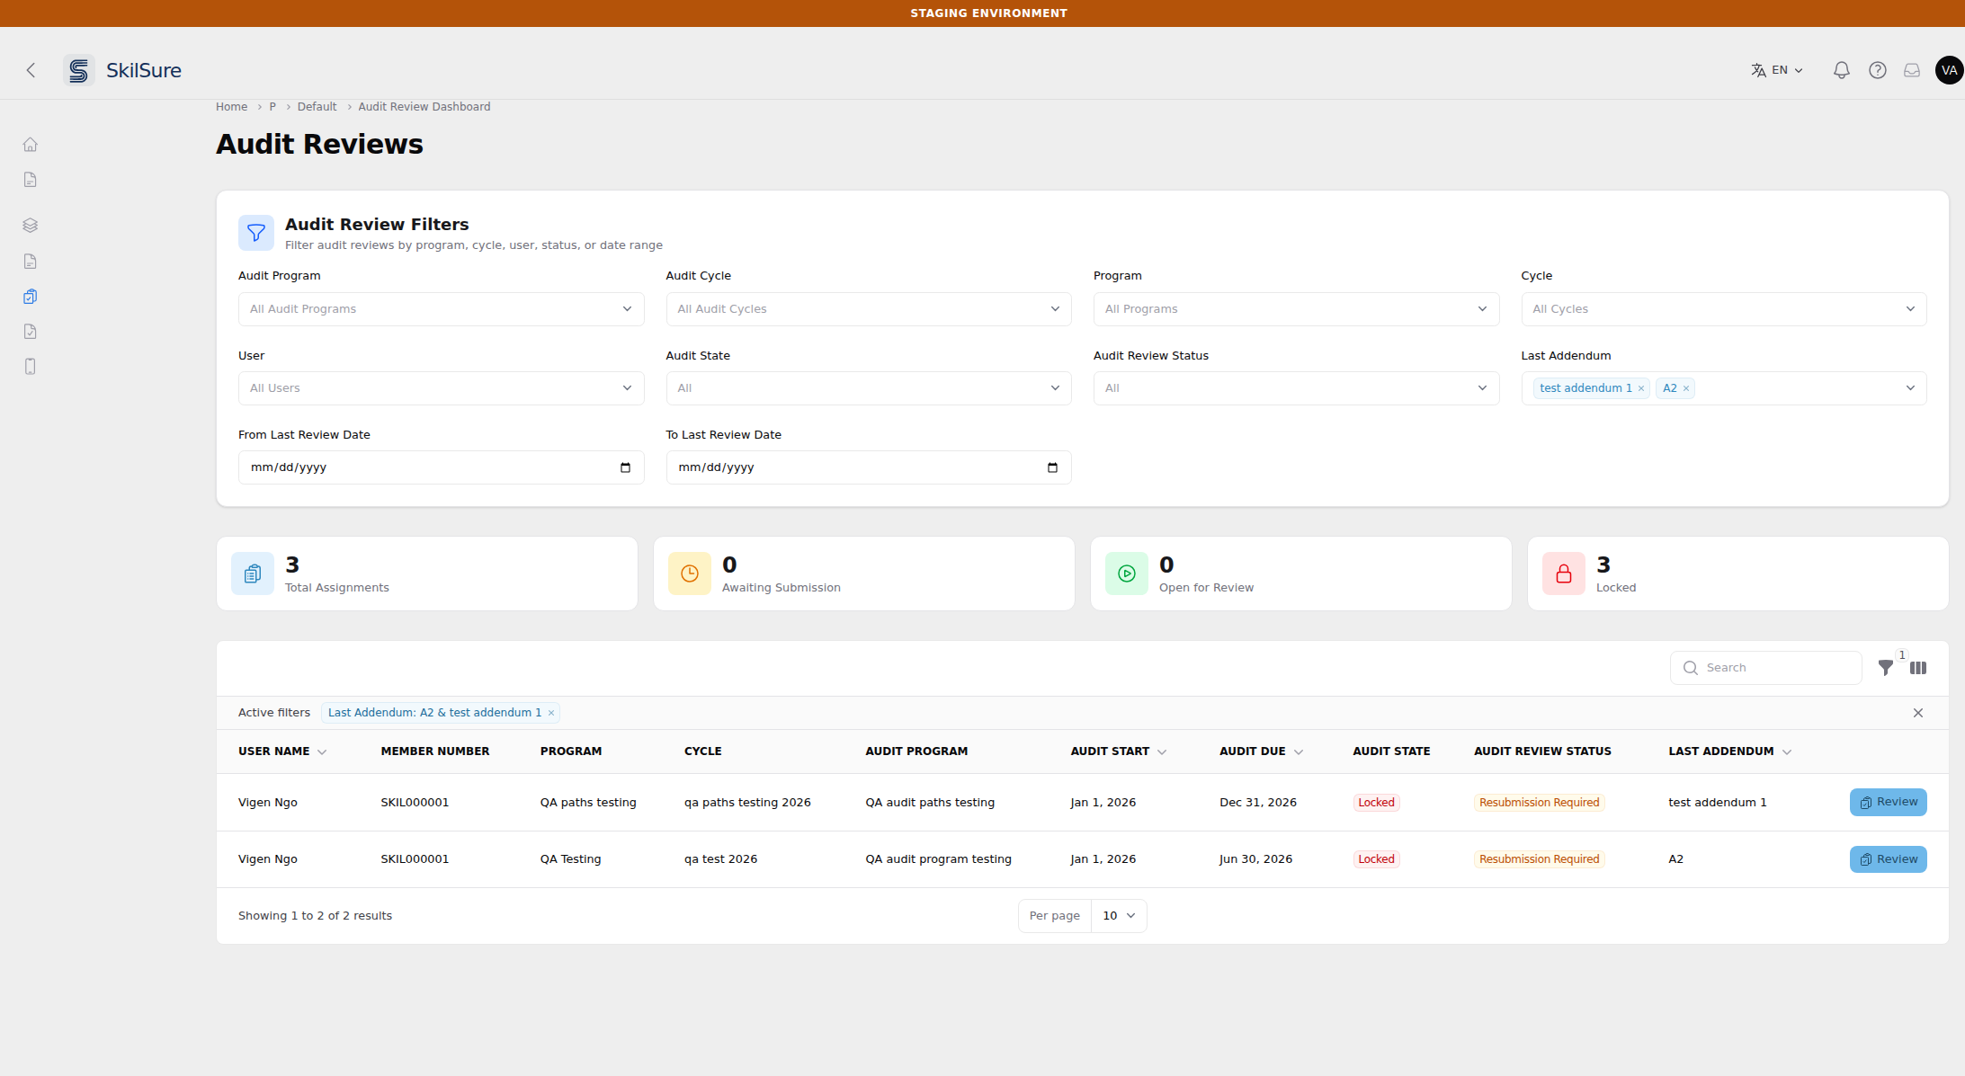
Task: Go back using the left arrow icon
Action: pyautogui.click(x=31, y=70)
